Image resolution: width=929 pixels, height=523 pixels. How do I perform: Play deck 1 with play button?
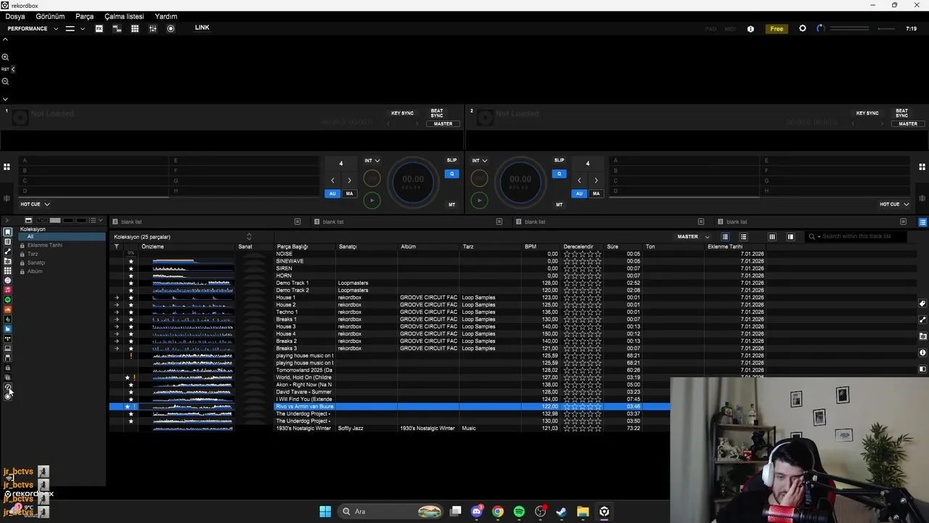tap(372, 200)
